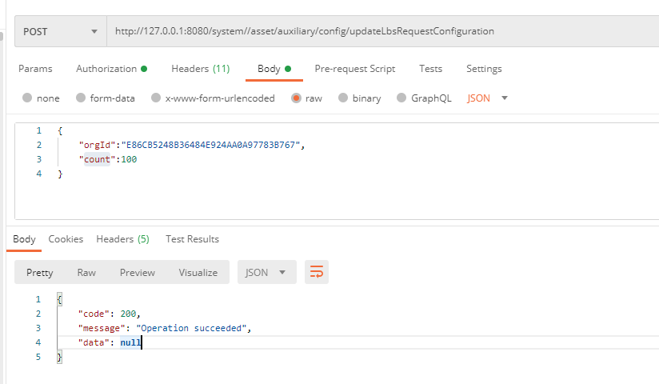The width and height of the screenshot is (659, 384).
Task: Go to Pre-request Script tab
Action: tap(354, 69)
